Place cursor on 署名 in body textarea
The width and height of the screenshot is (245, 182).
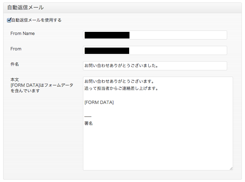(89, 124)
